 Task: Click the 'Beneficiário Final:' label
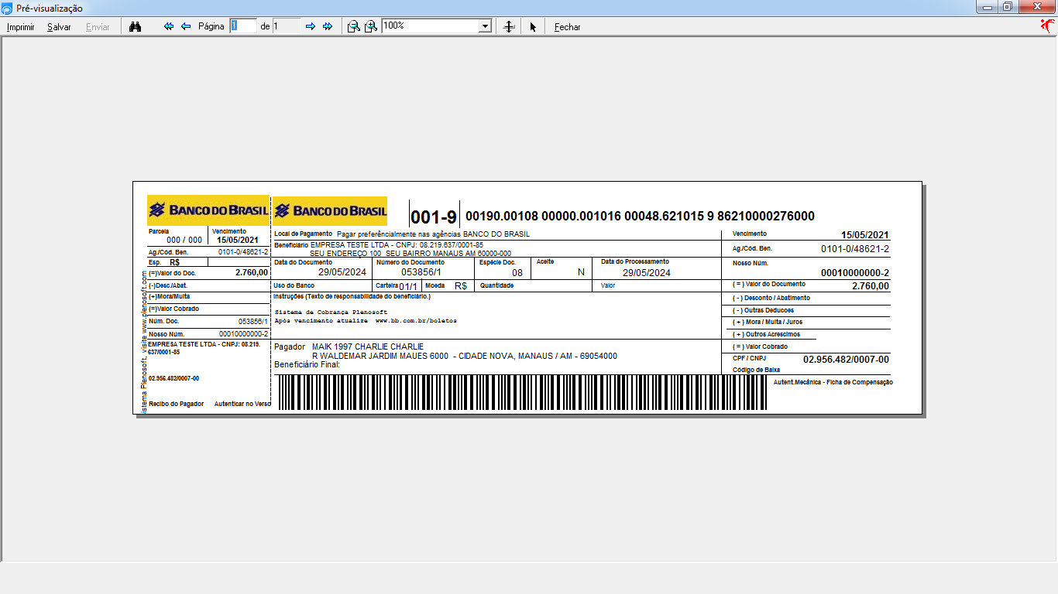[307, 364]
